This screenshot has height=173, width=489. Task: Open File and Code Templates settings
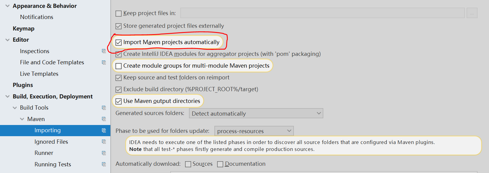tap(52, 62)
